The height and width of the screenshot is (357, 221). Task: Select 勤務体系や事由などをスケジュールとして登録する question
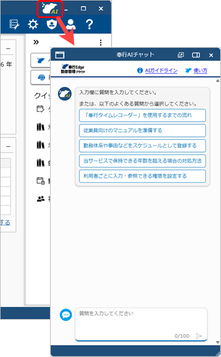[142, 146]
